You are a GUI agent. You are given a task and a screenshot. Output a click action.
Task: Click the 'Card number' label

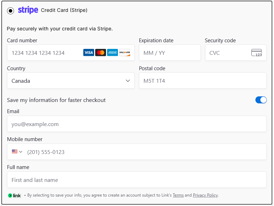(22, 41)
